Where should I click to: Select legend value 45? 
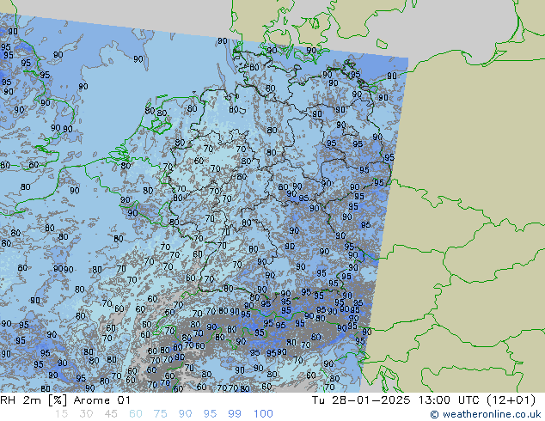111,414
